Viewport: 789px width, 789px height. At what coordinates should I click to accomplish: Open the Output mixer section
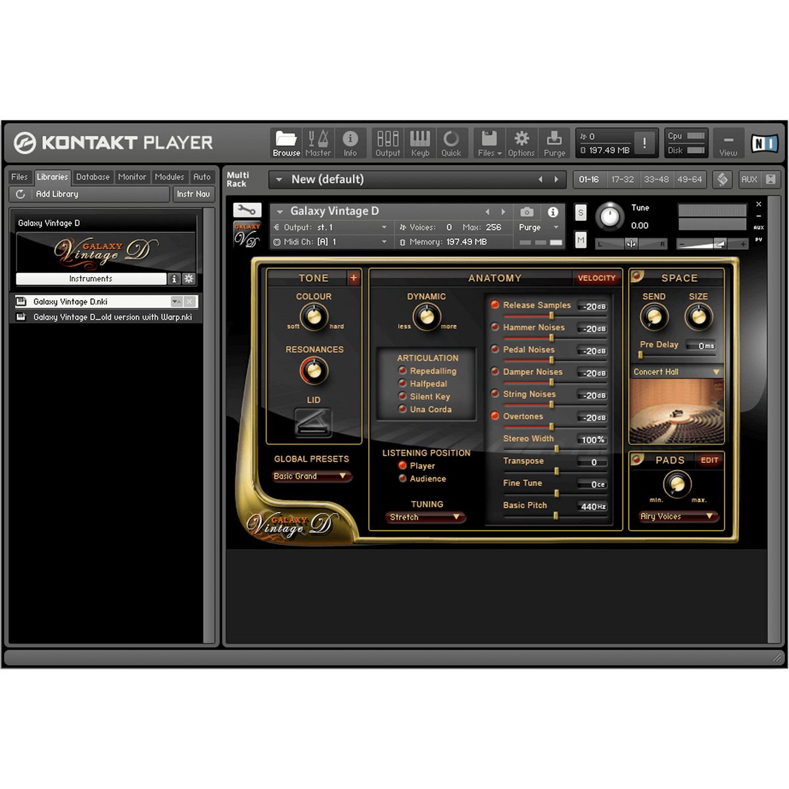(x=388, y=143)
